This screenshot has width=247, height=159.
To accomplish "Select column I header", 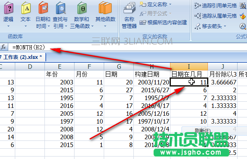I will pos(189,66).
